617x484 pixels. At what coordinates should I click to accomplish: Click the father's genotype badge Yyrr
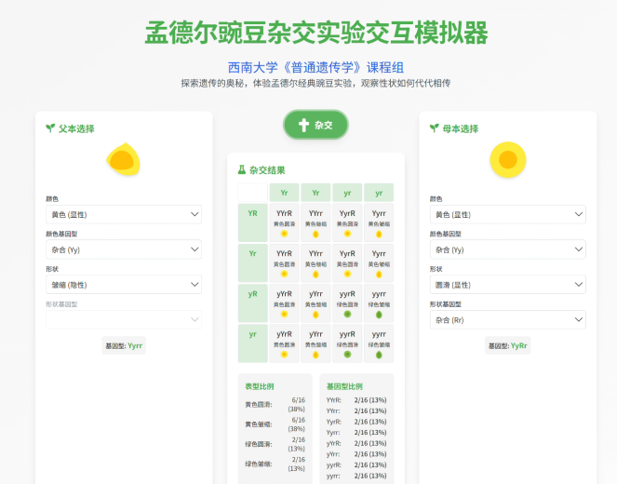coord(125,345)
